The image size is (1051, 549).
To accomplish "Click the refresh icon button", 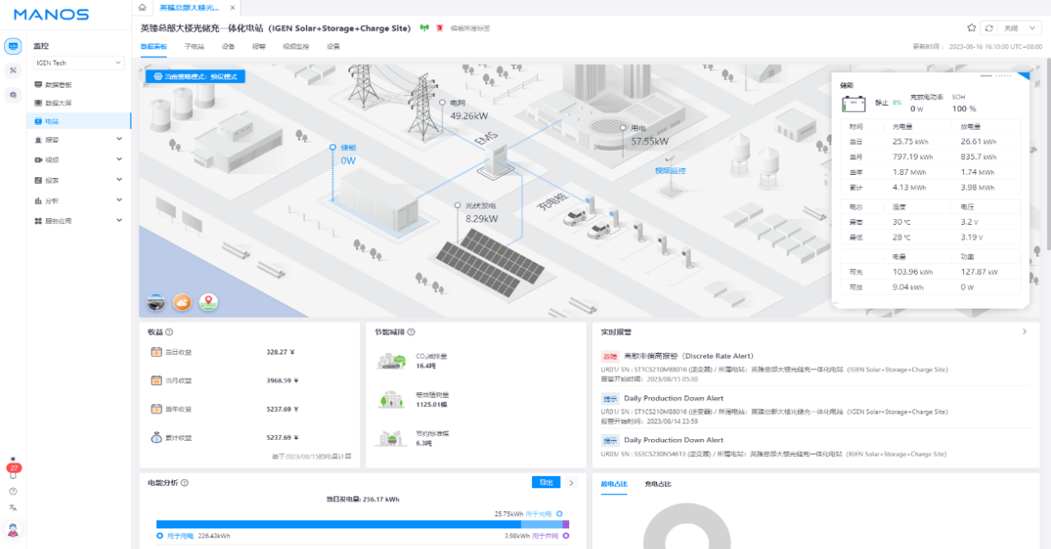I will (x=989, y=28).
